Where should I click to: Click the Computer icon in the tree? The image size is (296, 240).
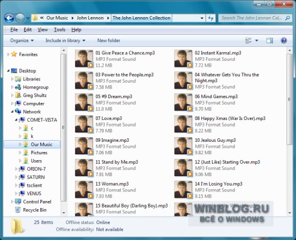(x=18, y=103)
